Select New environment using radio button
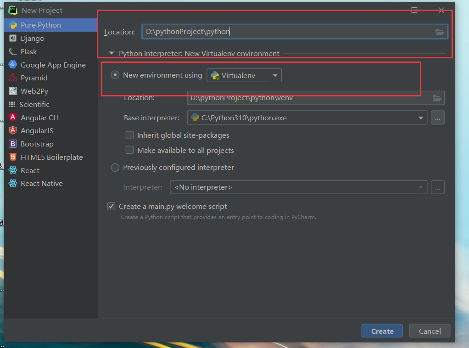469x348 pixels. [x=115, y=75]
